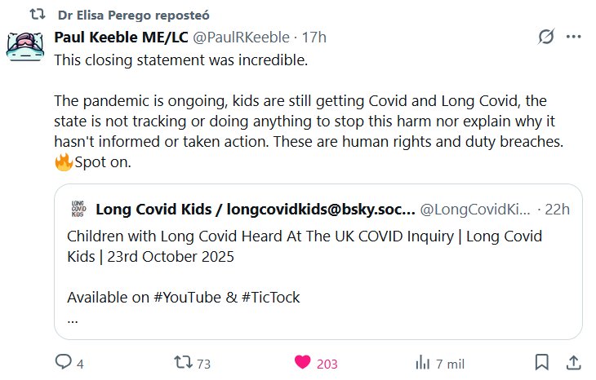This screenshot has height=380, width=596.
Task: Click the share upload icon
Action: tap(573, 363)
